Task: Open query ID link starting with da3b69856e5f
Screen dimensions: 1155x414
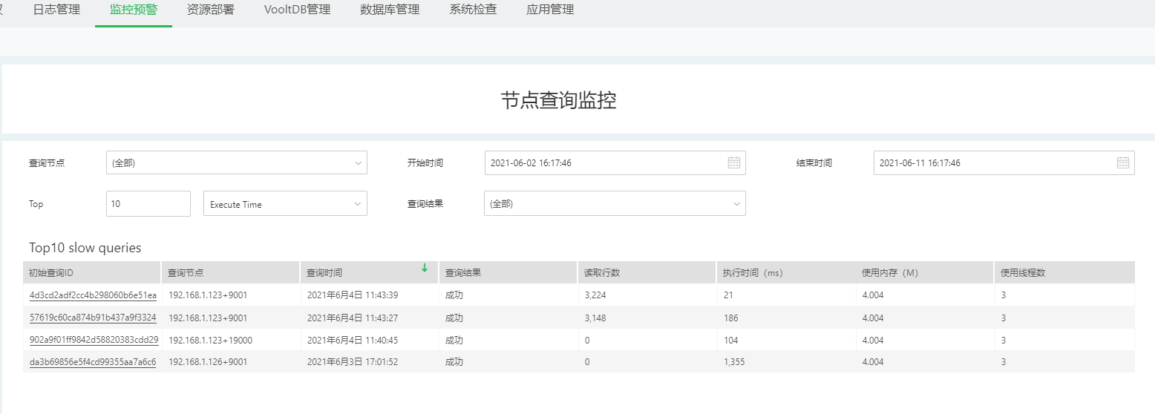Action: 93,362
